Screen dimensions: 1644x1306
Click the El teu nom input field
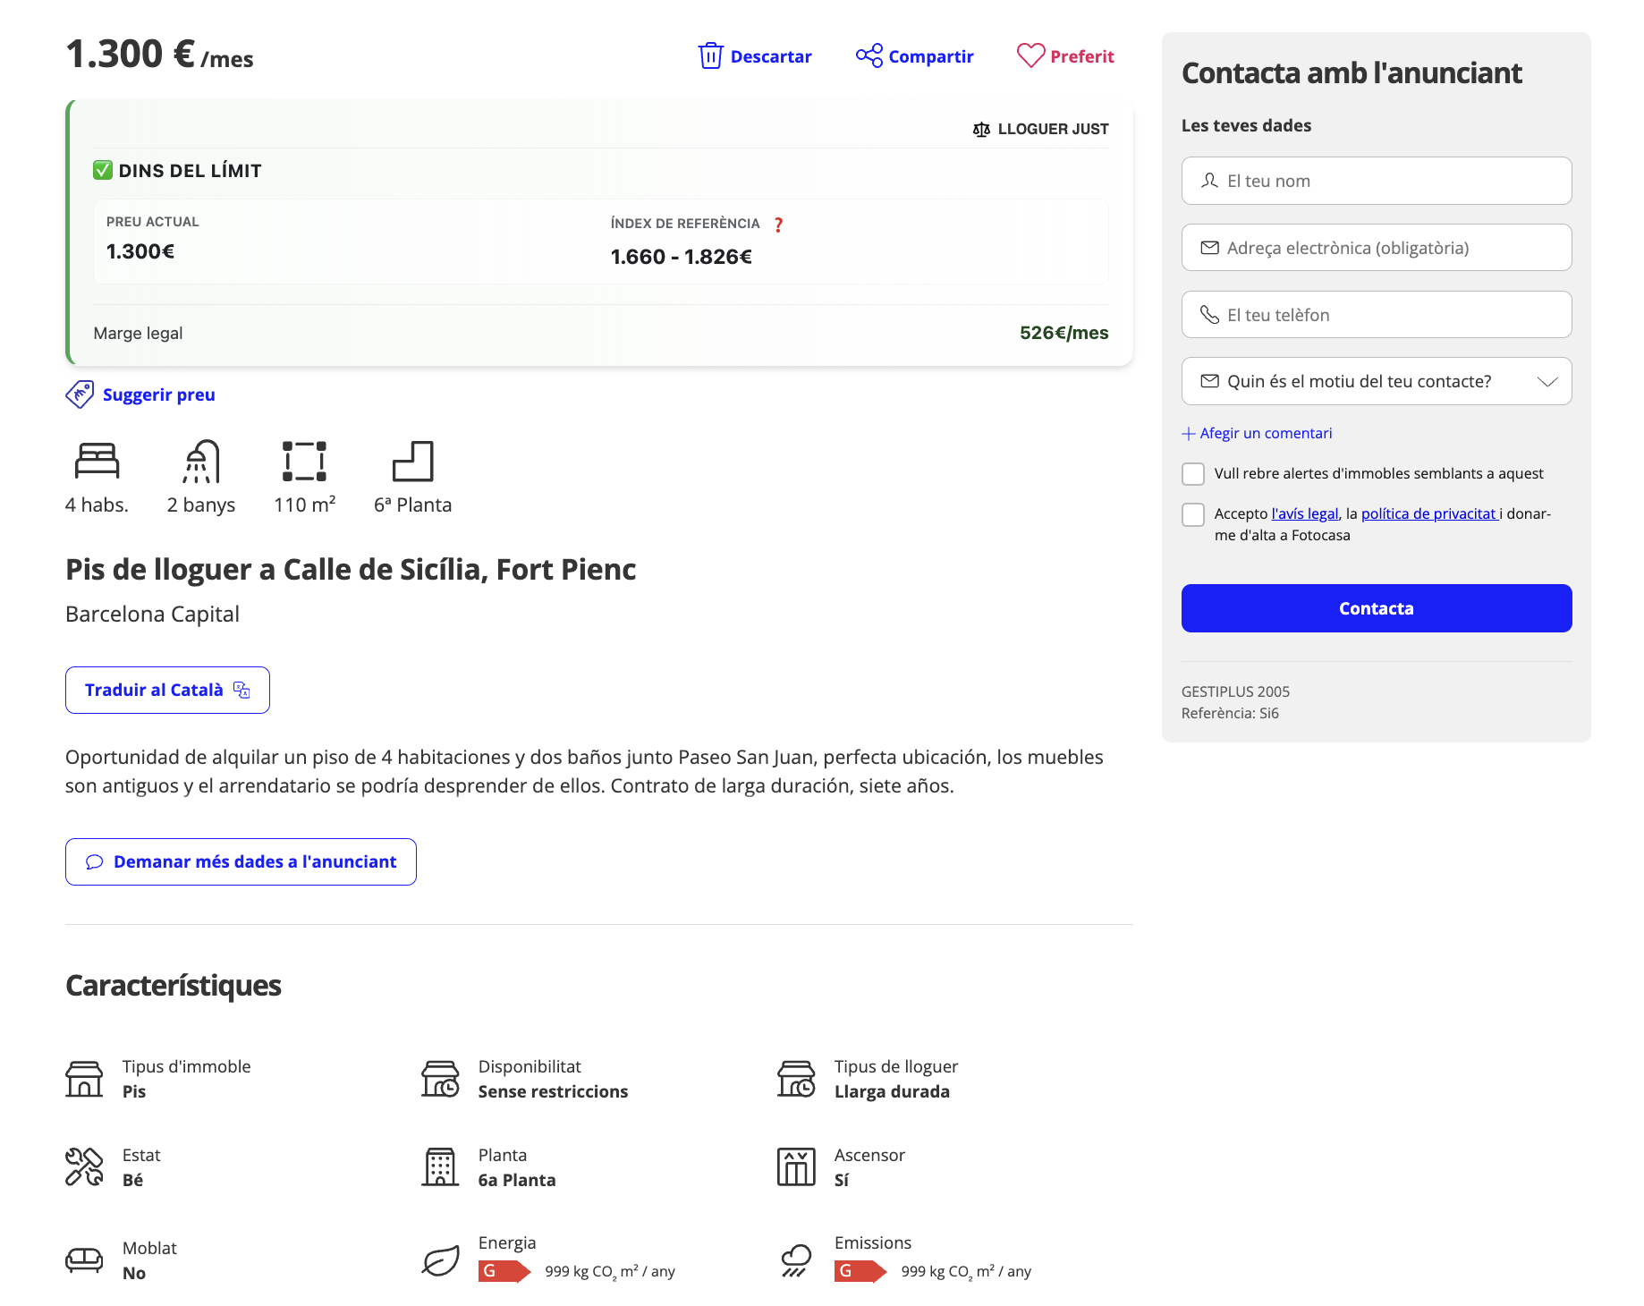tap(1376, 182)
